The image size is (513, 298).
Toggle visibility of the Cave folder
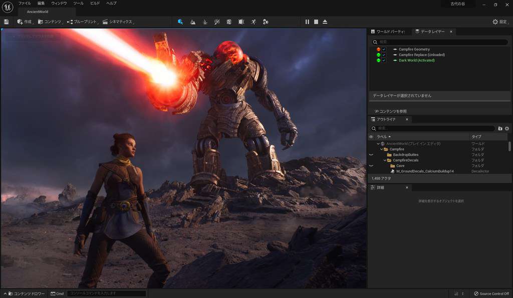pyautogui.click(x=371, y=166)
